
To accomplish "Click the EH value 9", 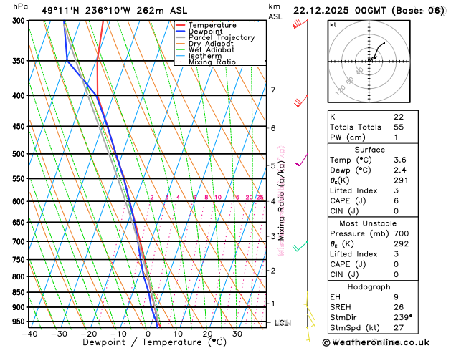I will [x=397, y=297].
